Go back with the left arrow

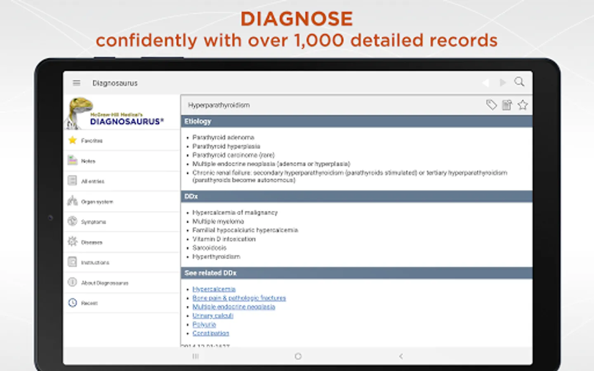(486, 83)
